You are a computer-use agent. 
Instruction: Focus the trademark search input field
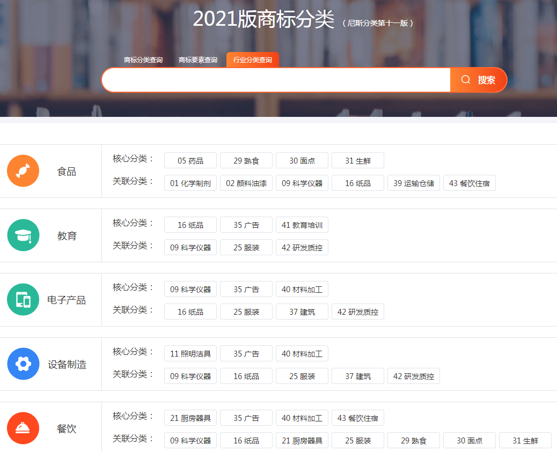tap(276, 80)
